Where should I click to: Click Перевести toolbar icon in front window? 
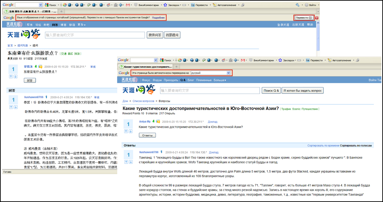(308, 60)
